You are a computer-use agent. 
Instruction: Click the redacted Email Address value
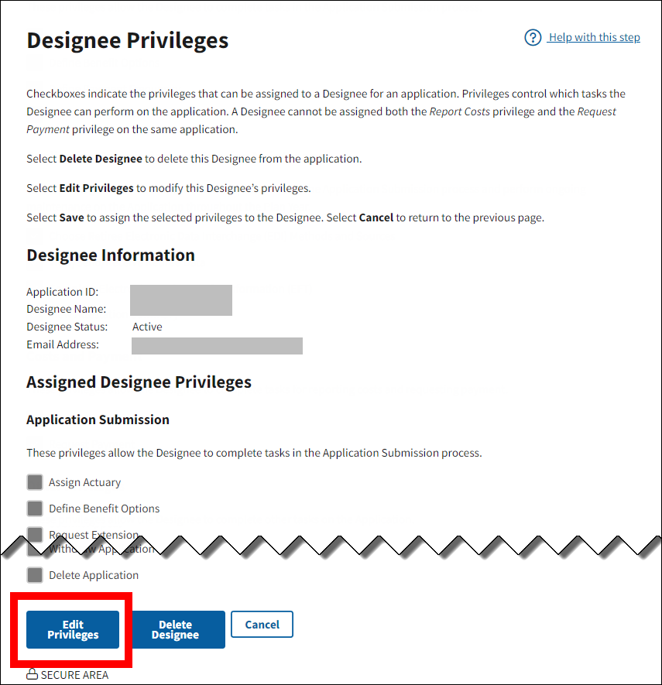pos(217,345)
